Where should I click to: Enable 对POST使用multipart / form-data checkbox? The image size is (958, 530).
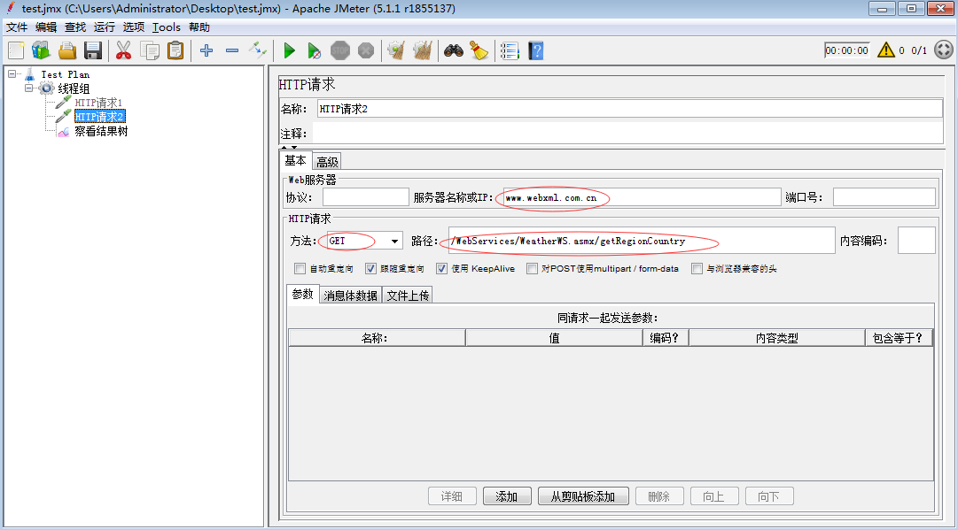coord(532,268)
